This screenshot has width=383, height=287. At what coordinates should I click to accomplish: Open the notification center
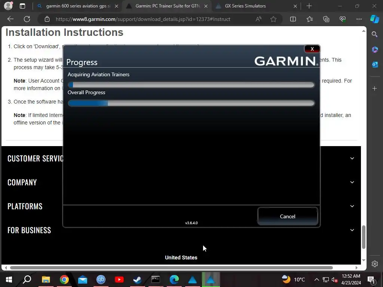[x=371, y=280]
